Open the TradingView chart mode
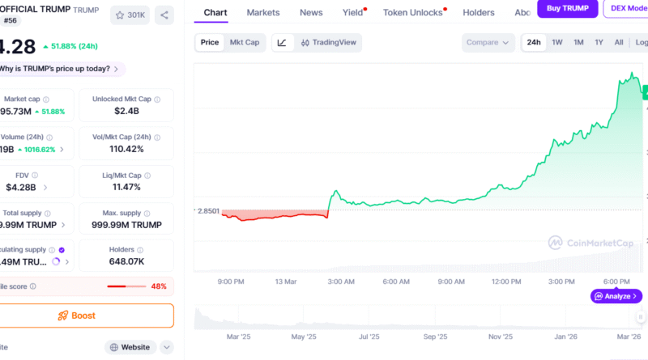 tap(327, 42)
